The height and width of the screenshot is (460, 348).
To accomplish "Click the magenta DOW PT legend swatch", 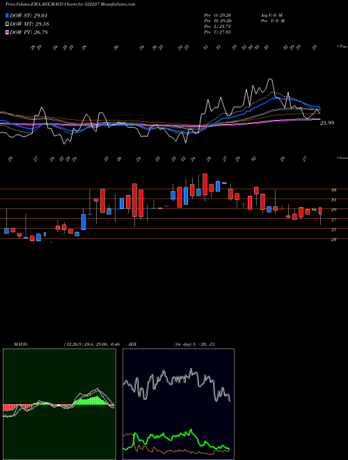I will [7, 32].
